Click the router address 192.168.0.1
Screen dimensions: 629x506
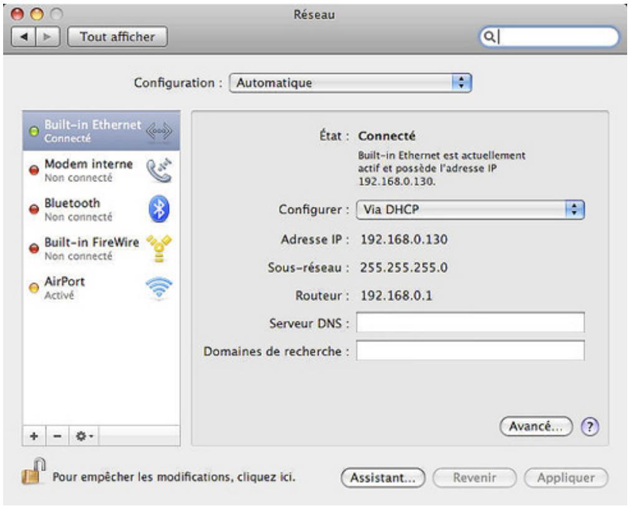(x=396, y=295)
